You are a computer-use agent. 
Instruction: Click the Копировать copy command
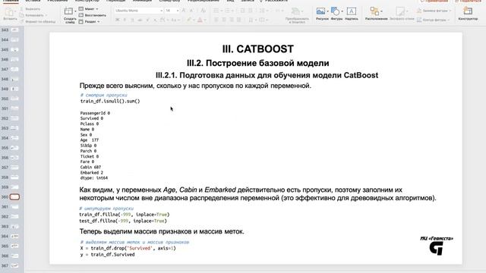[x=32, y=15]
